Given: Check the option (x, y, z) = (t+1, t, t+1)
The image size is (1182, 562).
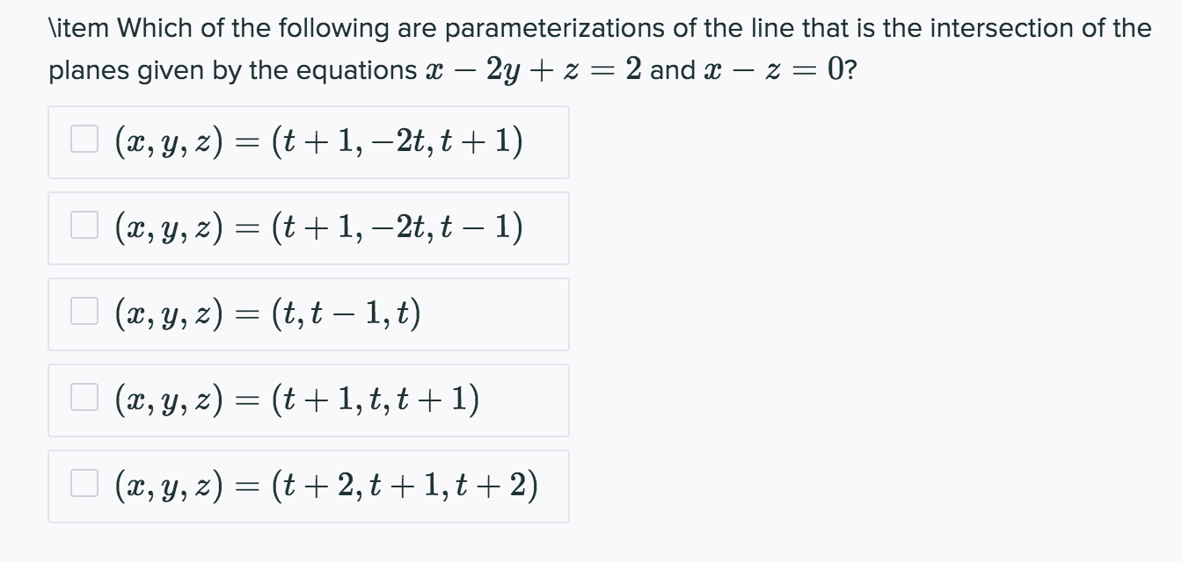Looking at the screenshot, I should pos(84,396).
